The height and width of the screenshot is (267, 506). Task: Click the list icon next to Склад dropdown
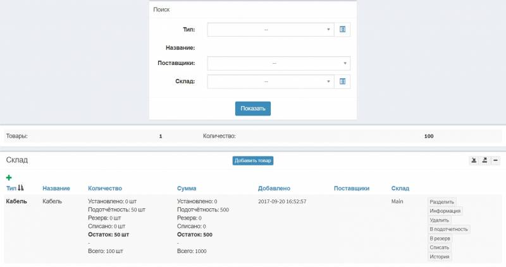(x=342, y=81)
